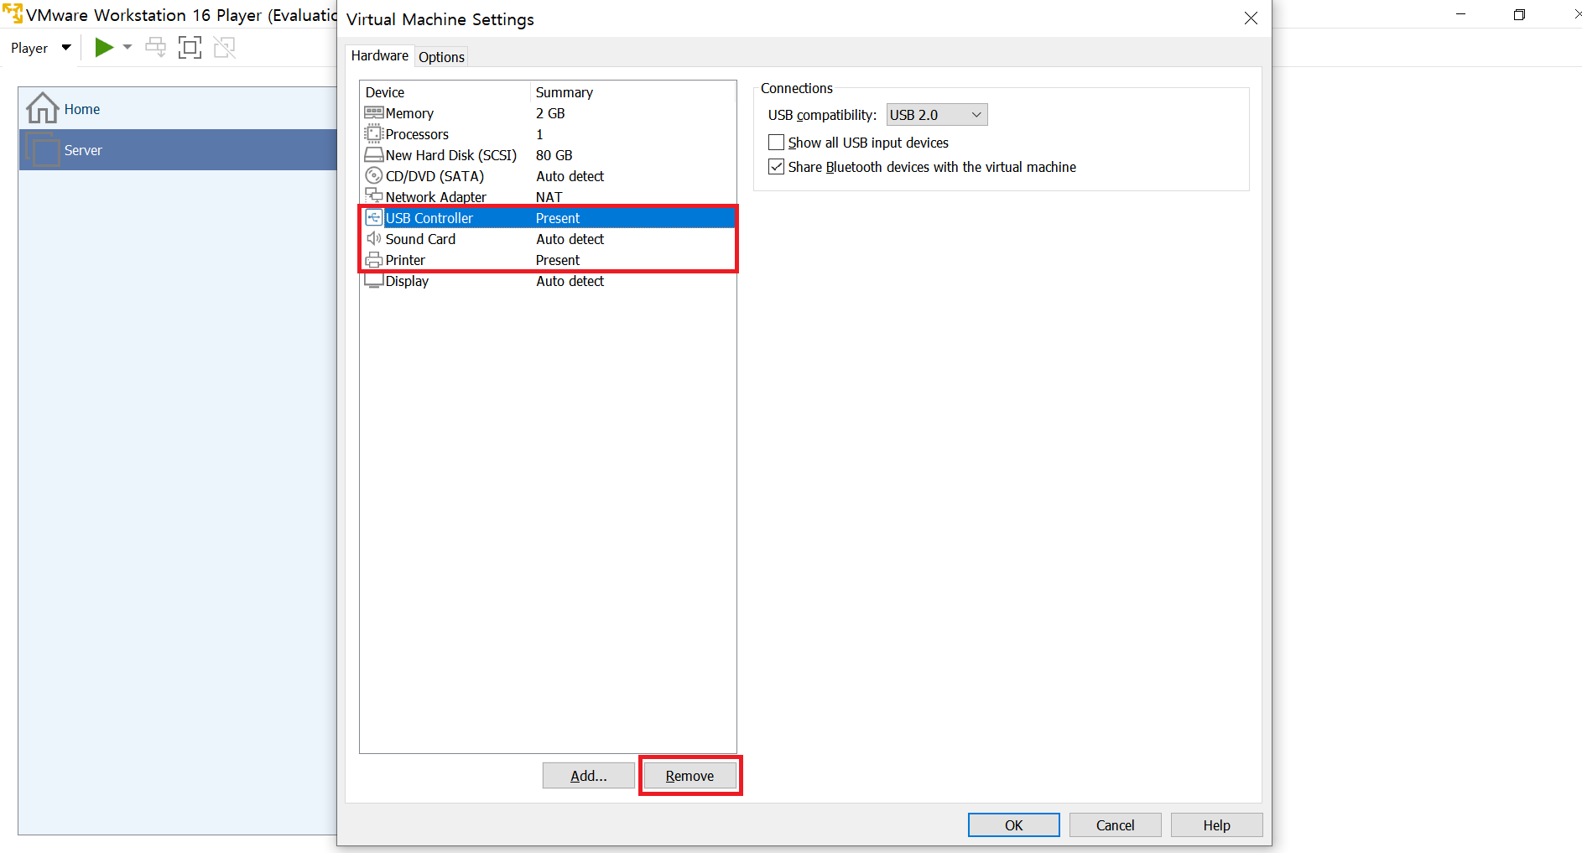Confirm settings with the OK button

click(1014, 825)
